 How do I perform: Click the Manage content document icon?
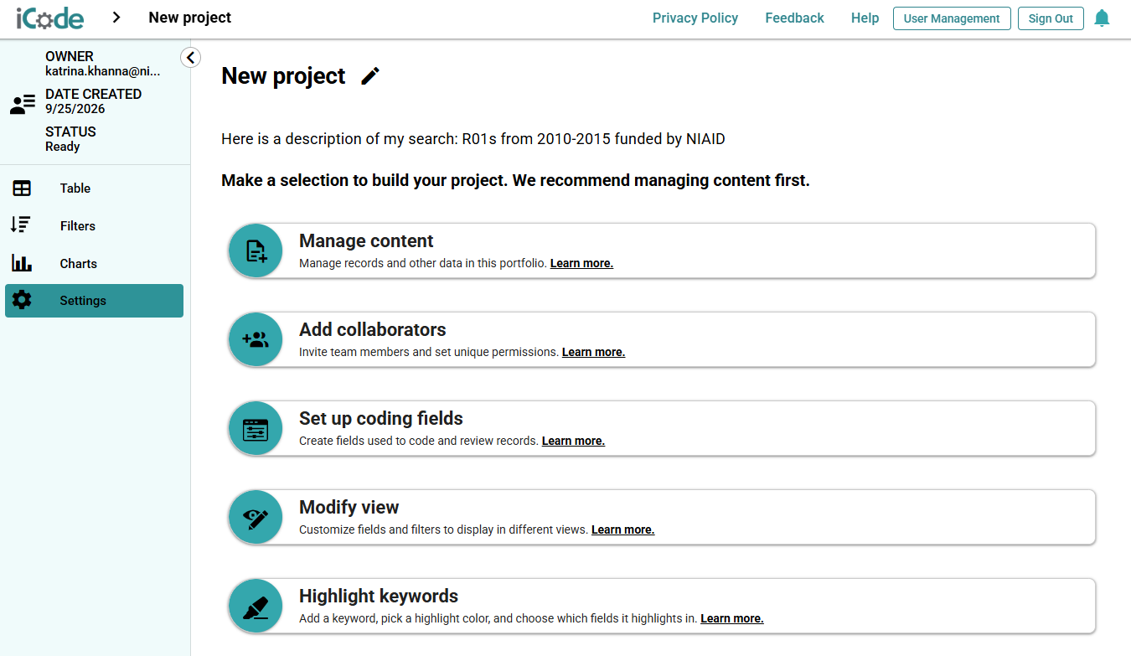(x=256, y=251)
